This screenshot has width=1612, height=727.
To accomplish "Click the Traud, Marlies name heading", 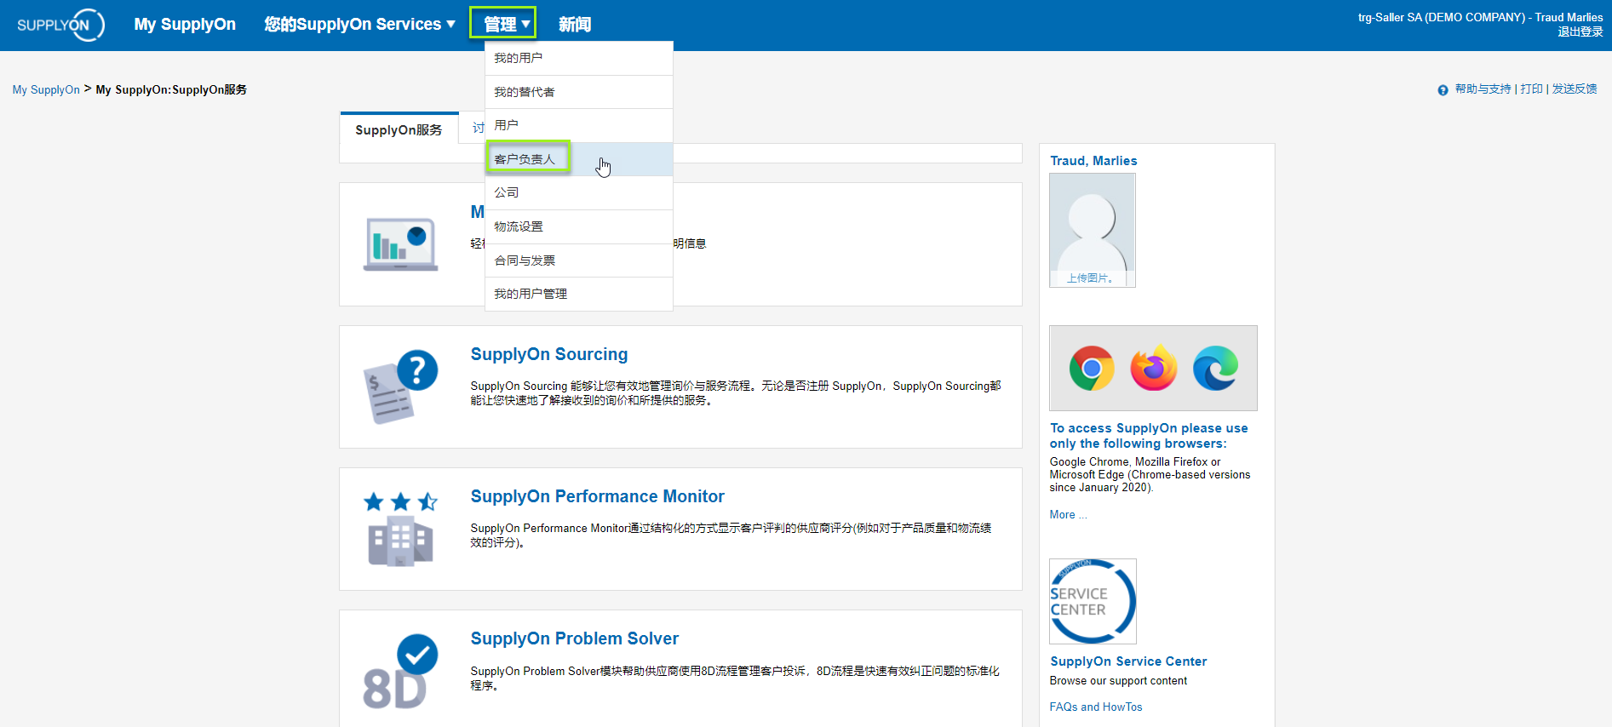I will (x=1093, y=161).
